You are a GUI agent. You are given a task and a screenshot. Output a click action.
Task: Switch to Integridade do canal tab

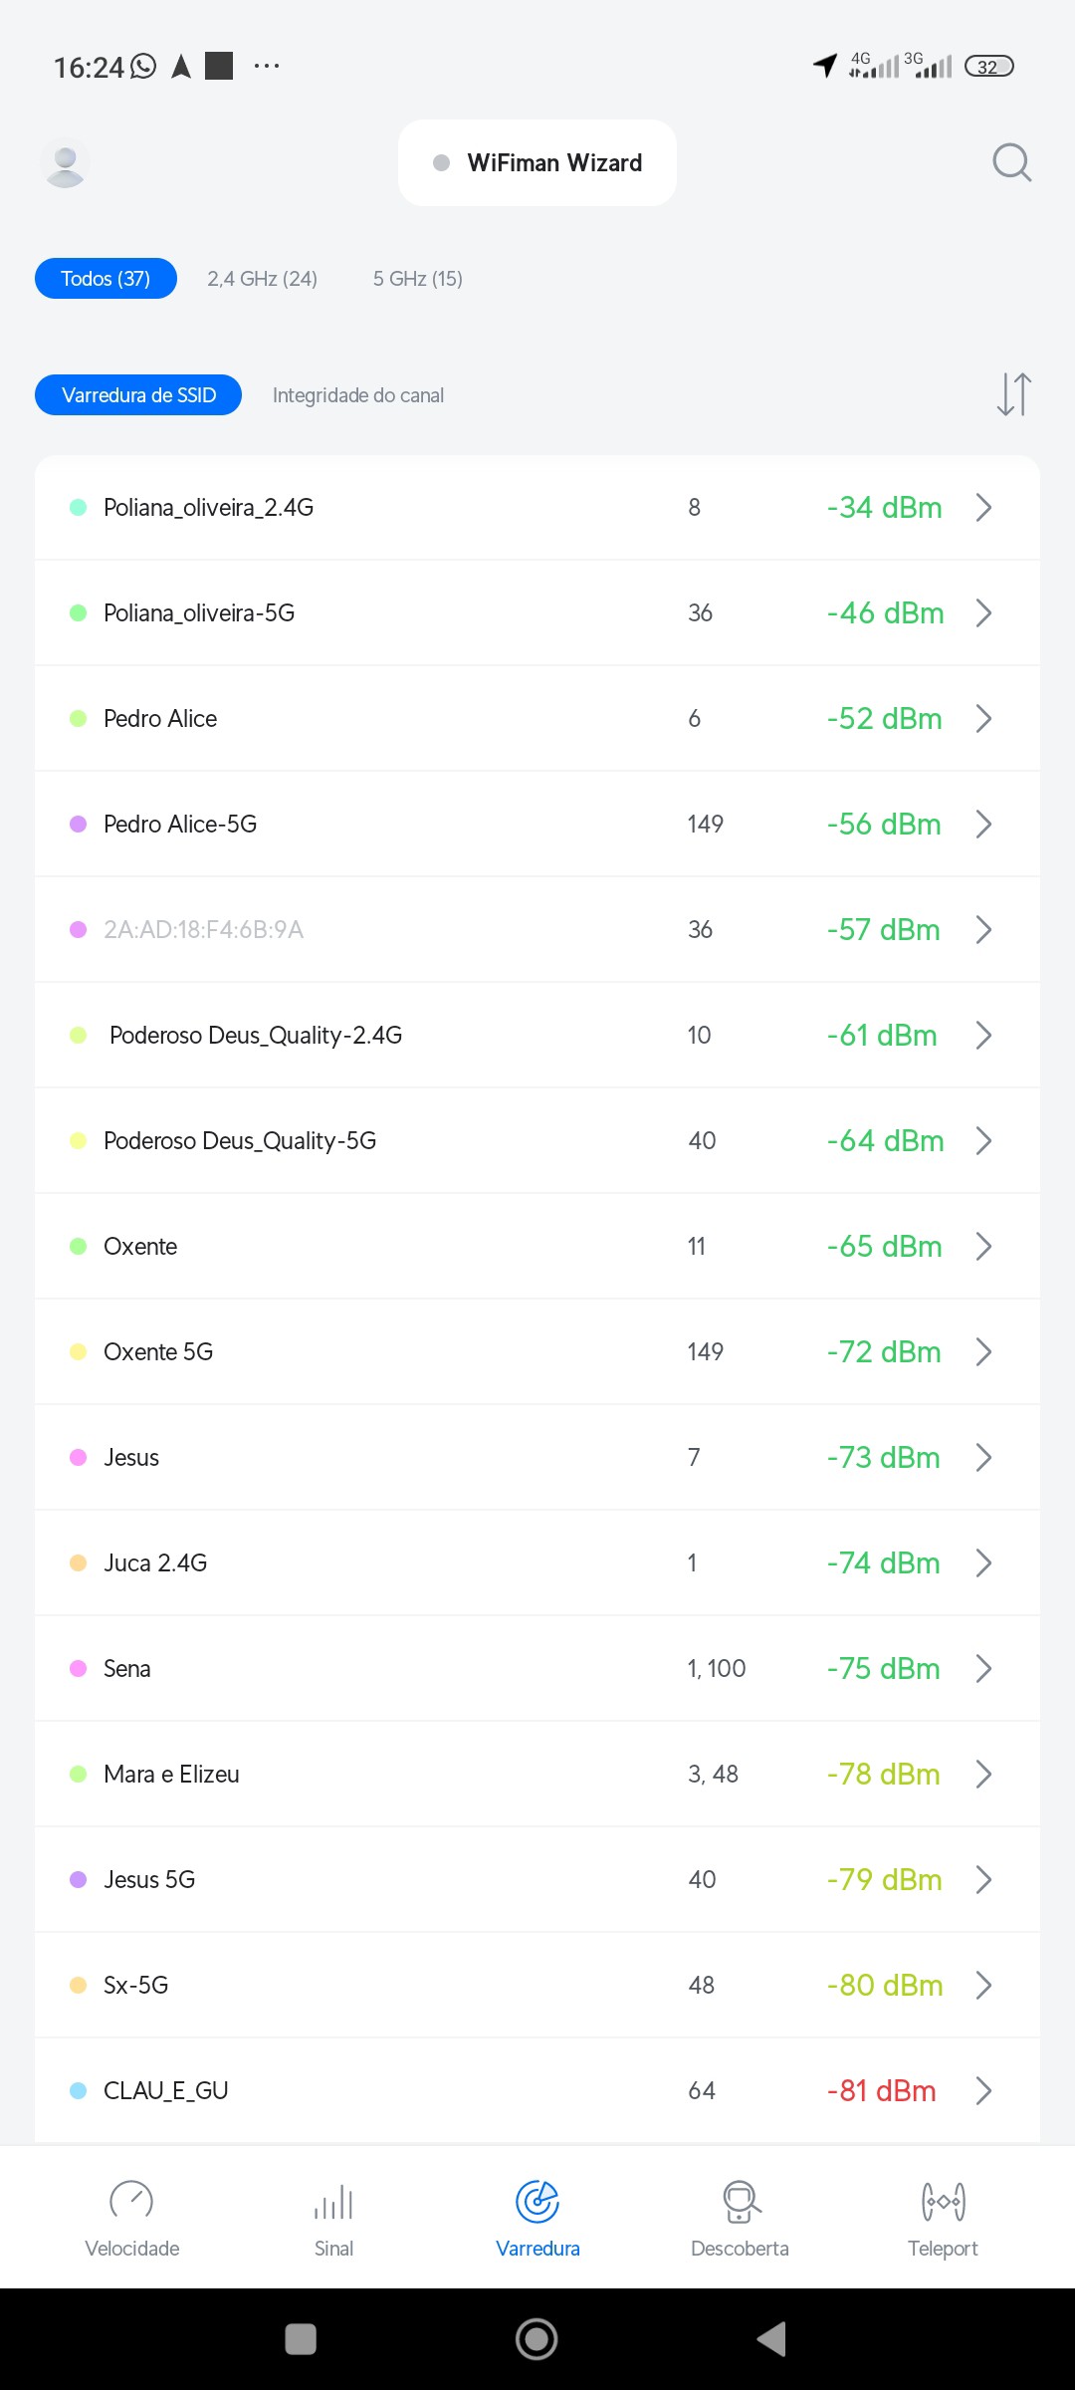(358, 395)
